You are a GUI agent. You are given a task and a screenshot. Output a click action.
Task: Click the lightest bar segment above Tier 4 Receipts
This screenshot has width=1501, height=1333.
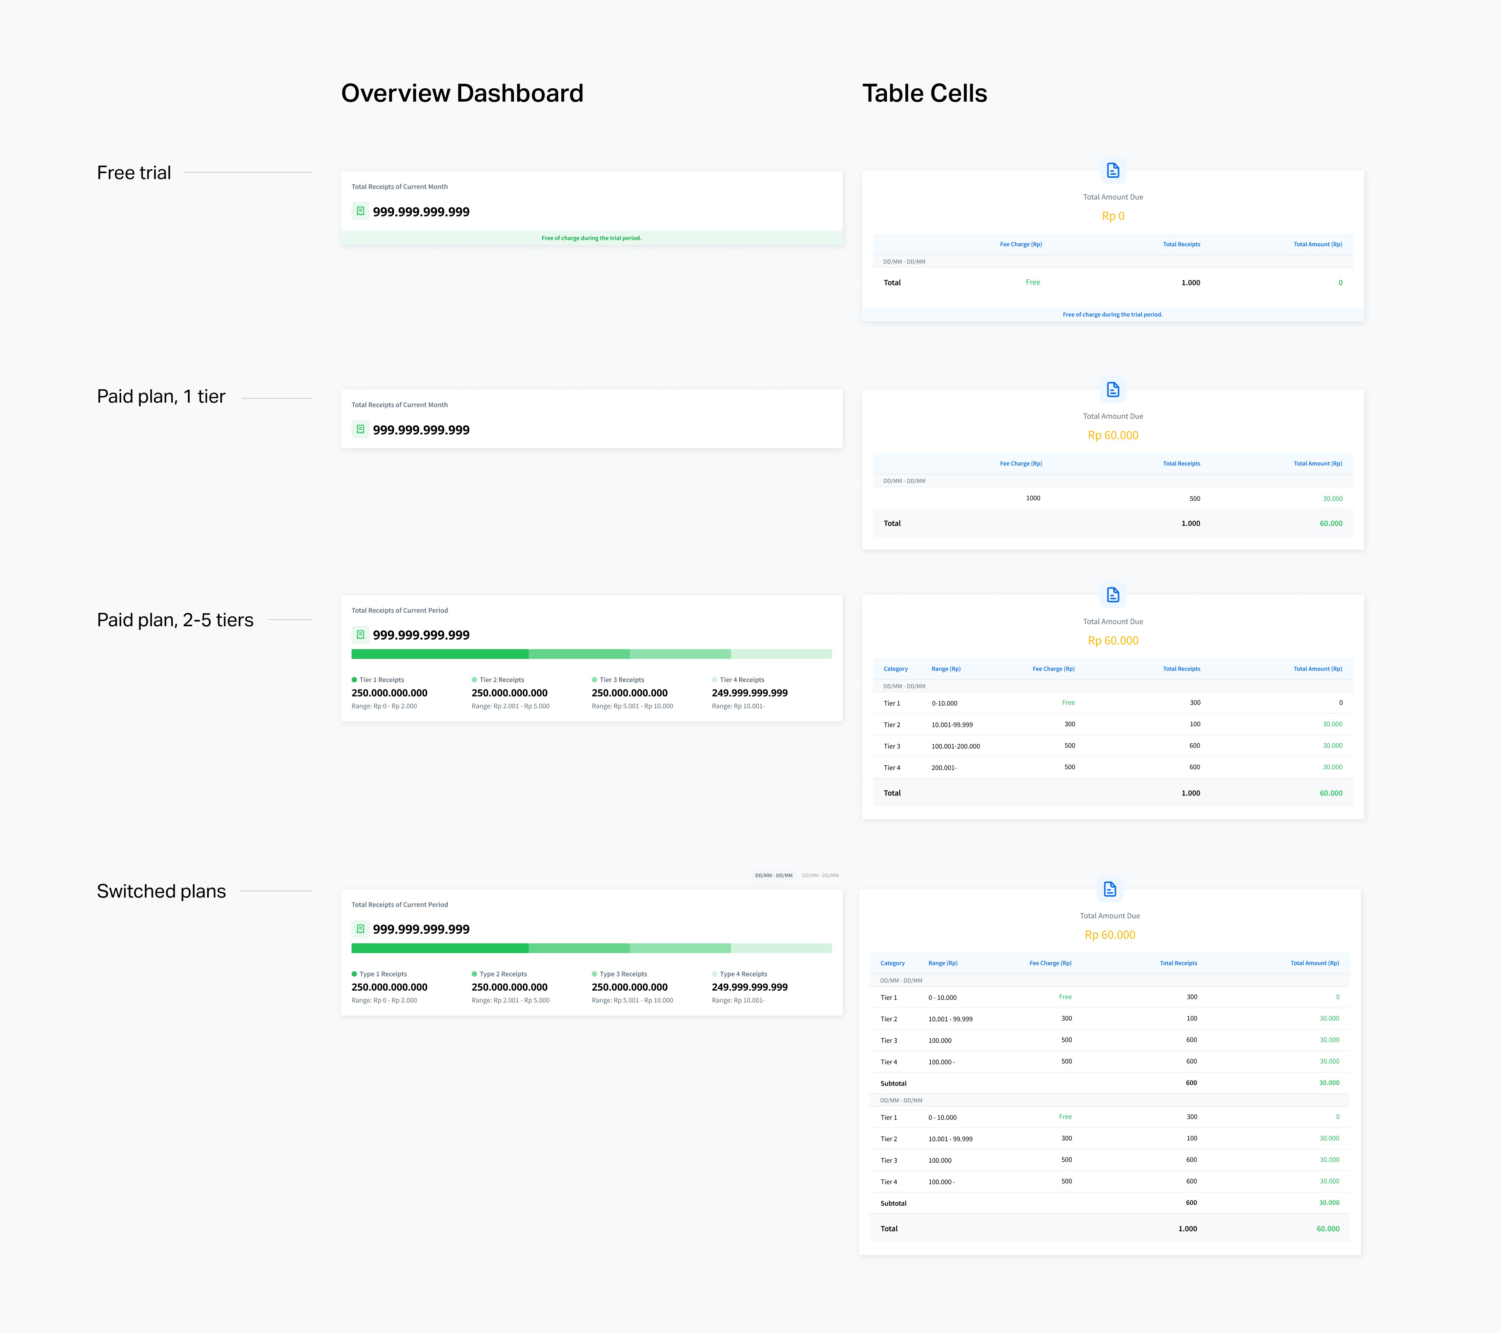click(781, 654)
